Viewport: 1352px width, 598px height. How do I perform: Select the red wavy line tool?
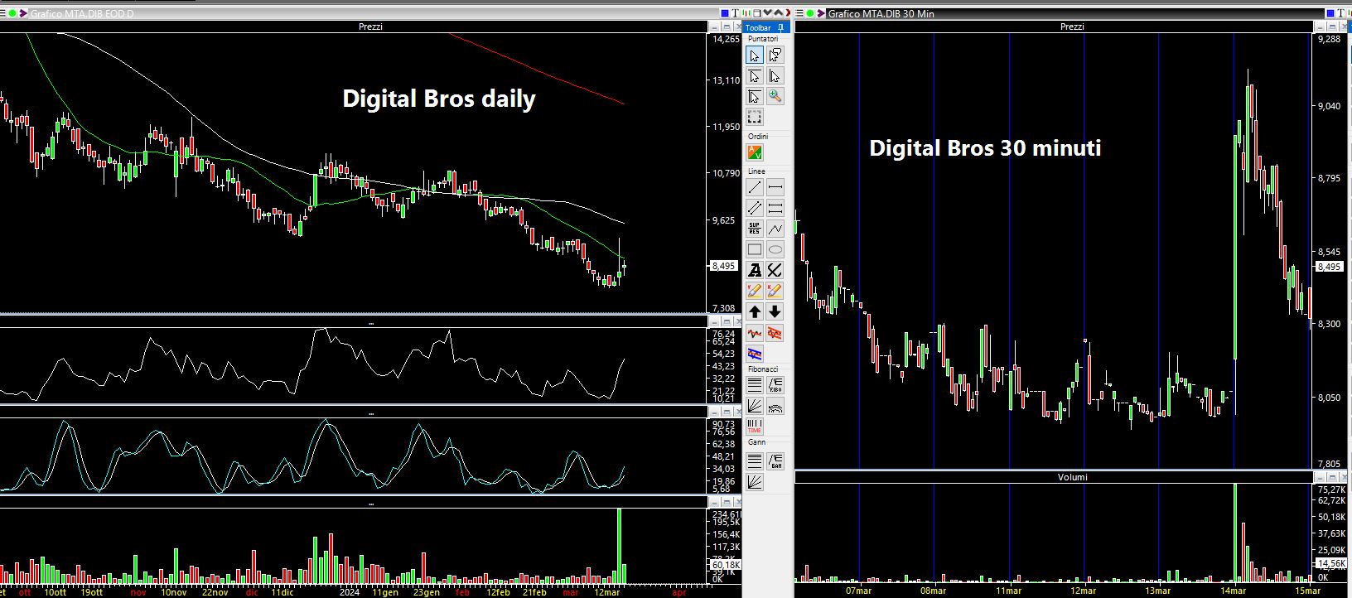point(755,333)
